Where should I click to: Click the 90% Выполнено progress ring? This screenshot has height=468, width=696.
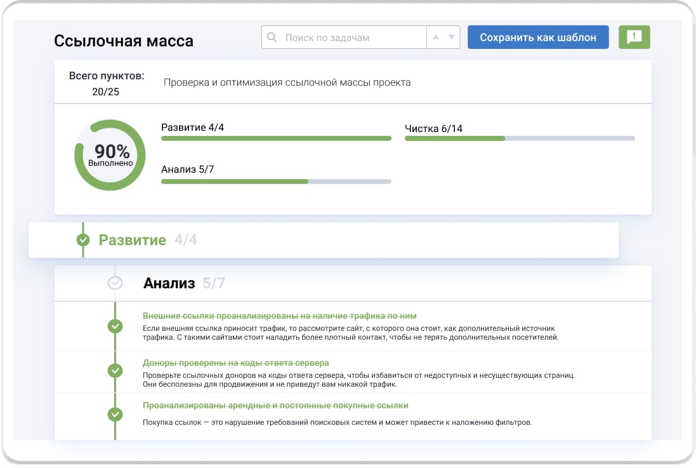point(110,155)
